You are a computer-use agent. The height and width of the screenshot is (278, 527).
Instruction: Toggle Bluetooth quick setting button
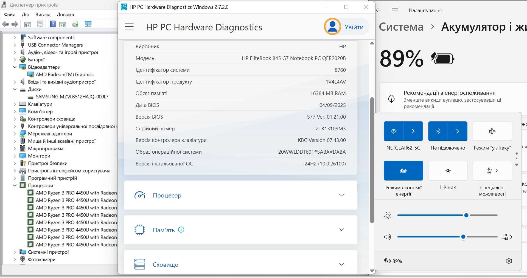pyautogui.click(x=438, y=131)
